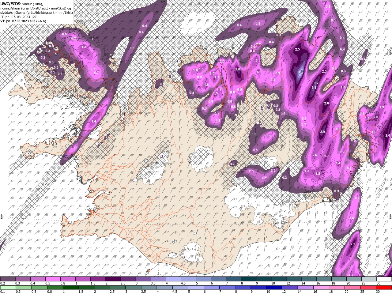Select the dark green rain-scale swatch above label 1

[70, 288]
